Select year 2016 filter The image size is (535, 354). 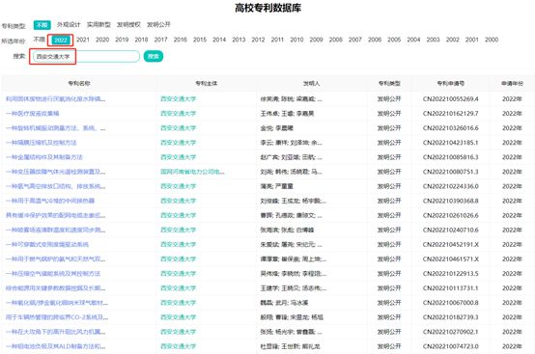[x=181, y=40]
